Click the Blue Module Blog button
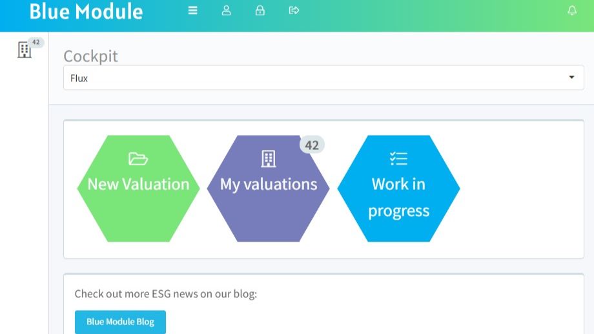This screenshot has height=334, width=594. coord(120,322)
